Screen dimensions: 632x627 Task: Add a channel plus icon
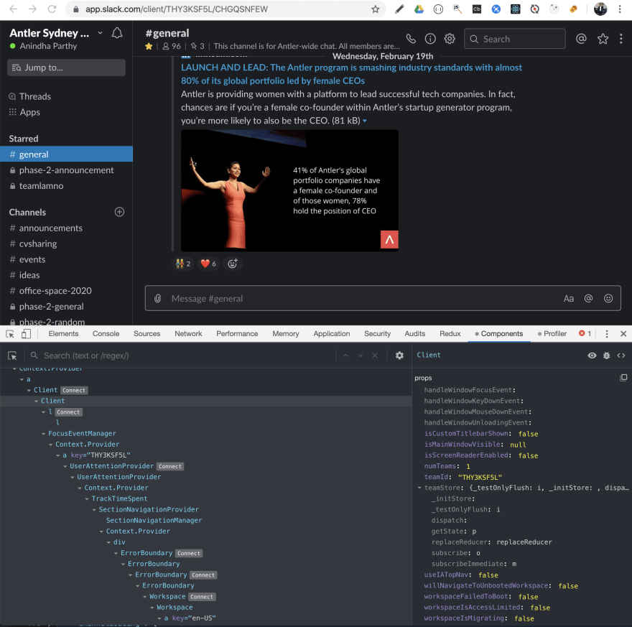119,212
